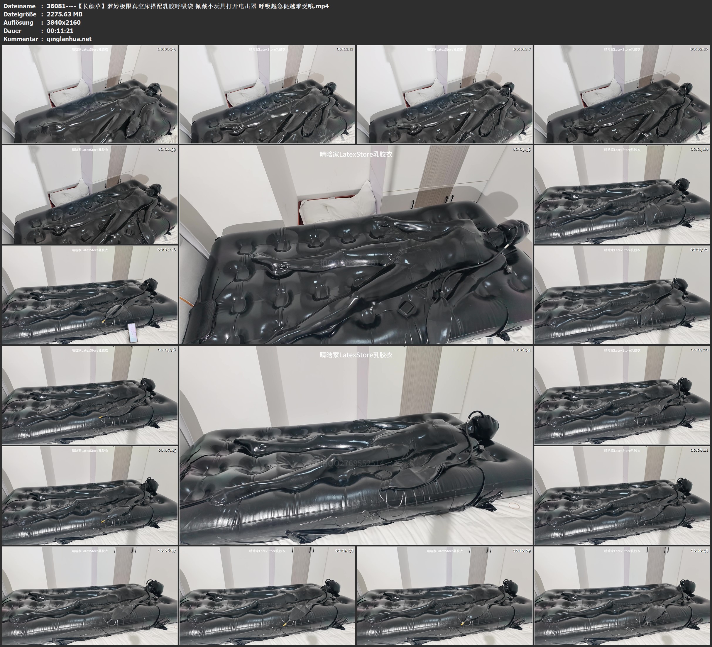The height and width of the screenshot is (647, 712).
Task: Select the large preview at 00:06:34
Action: (356, 445)
